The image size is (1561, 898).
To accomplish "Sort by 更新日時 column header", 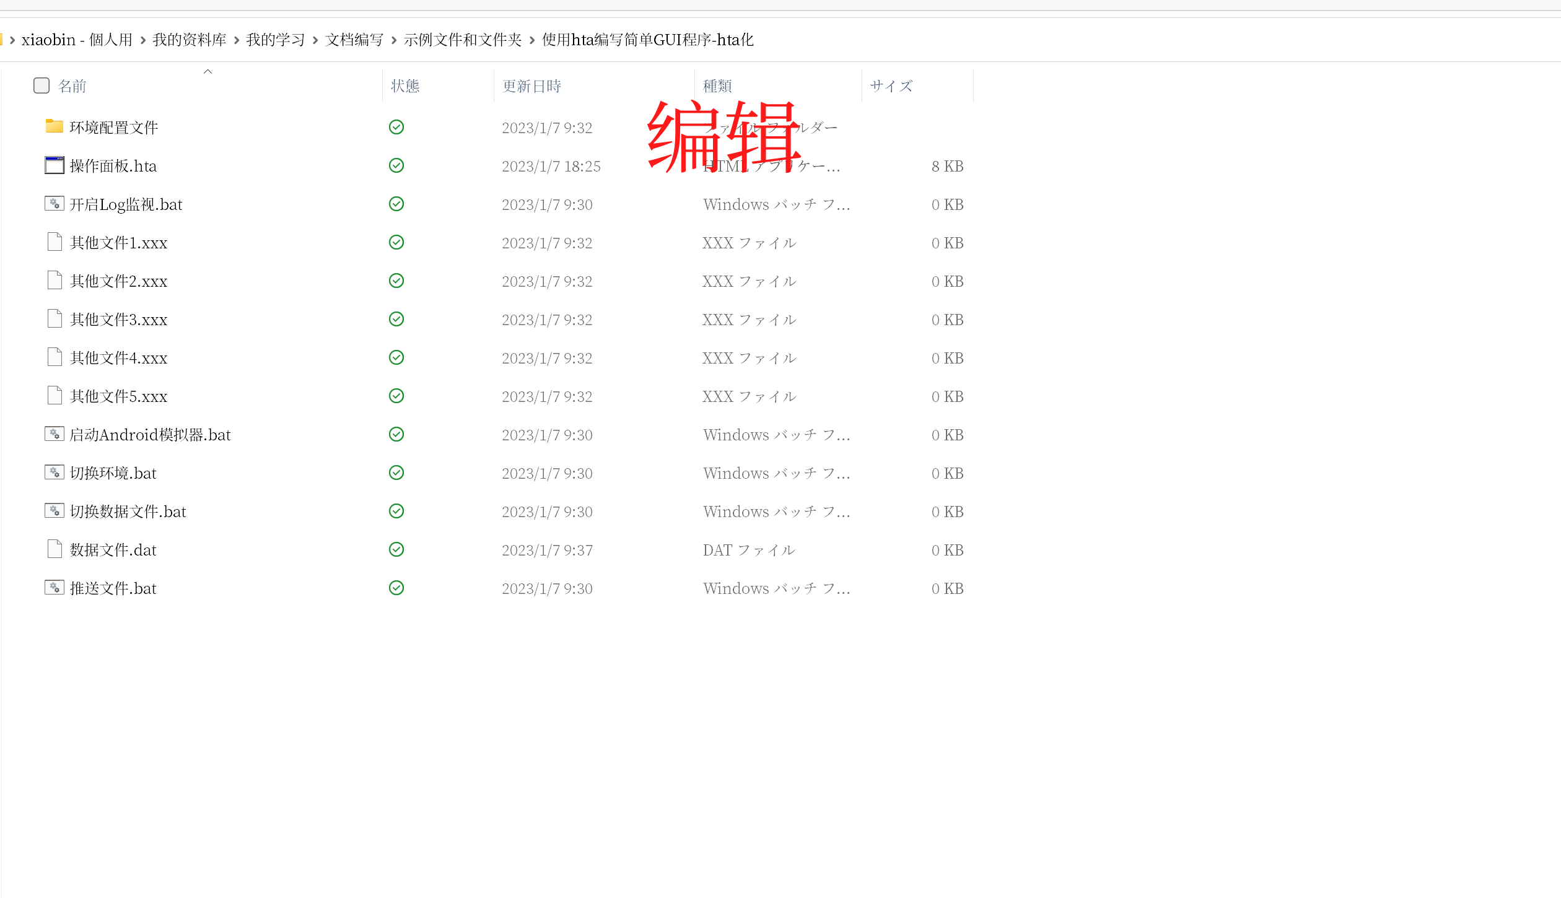I will click(x=531, y=86).
